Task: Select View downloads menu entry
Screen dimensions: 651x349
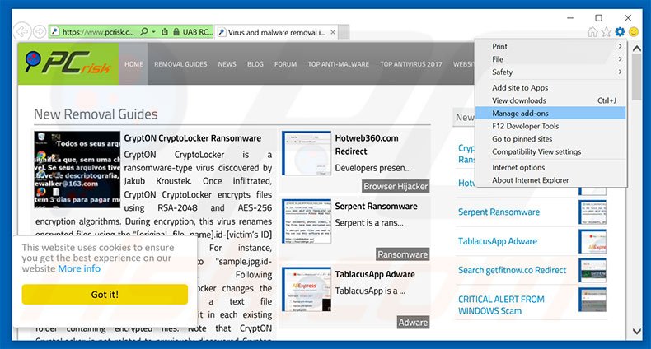Action: click(x=550, y=100)
